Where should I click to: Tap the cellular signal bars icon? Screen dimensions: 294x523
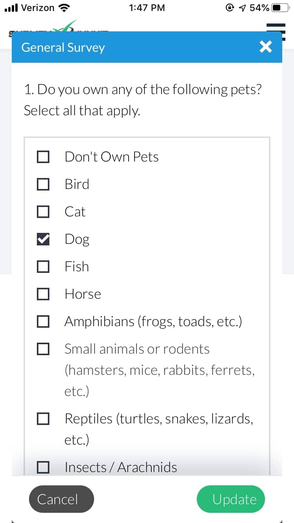pos(11,7)
